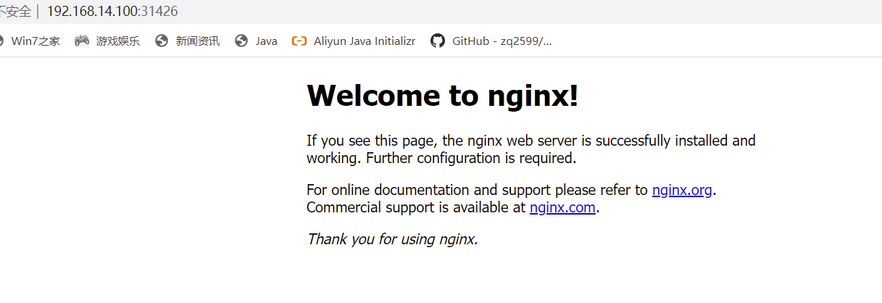The height and width of the screenshot is (303, 882).
Task: Click the gamepad icon of 游戏娱乐 bookmark
Action: pyautogui.click(x=82, y=41)
